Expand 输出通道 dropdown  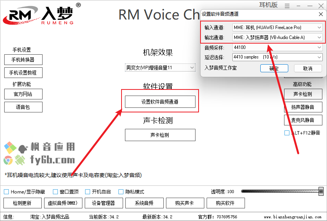tap(278, 37)
